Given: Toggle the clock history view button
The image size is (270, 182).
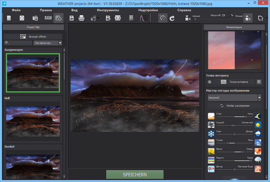Looking at the screenshot, I should click(162, 18).
